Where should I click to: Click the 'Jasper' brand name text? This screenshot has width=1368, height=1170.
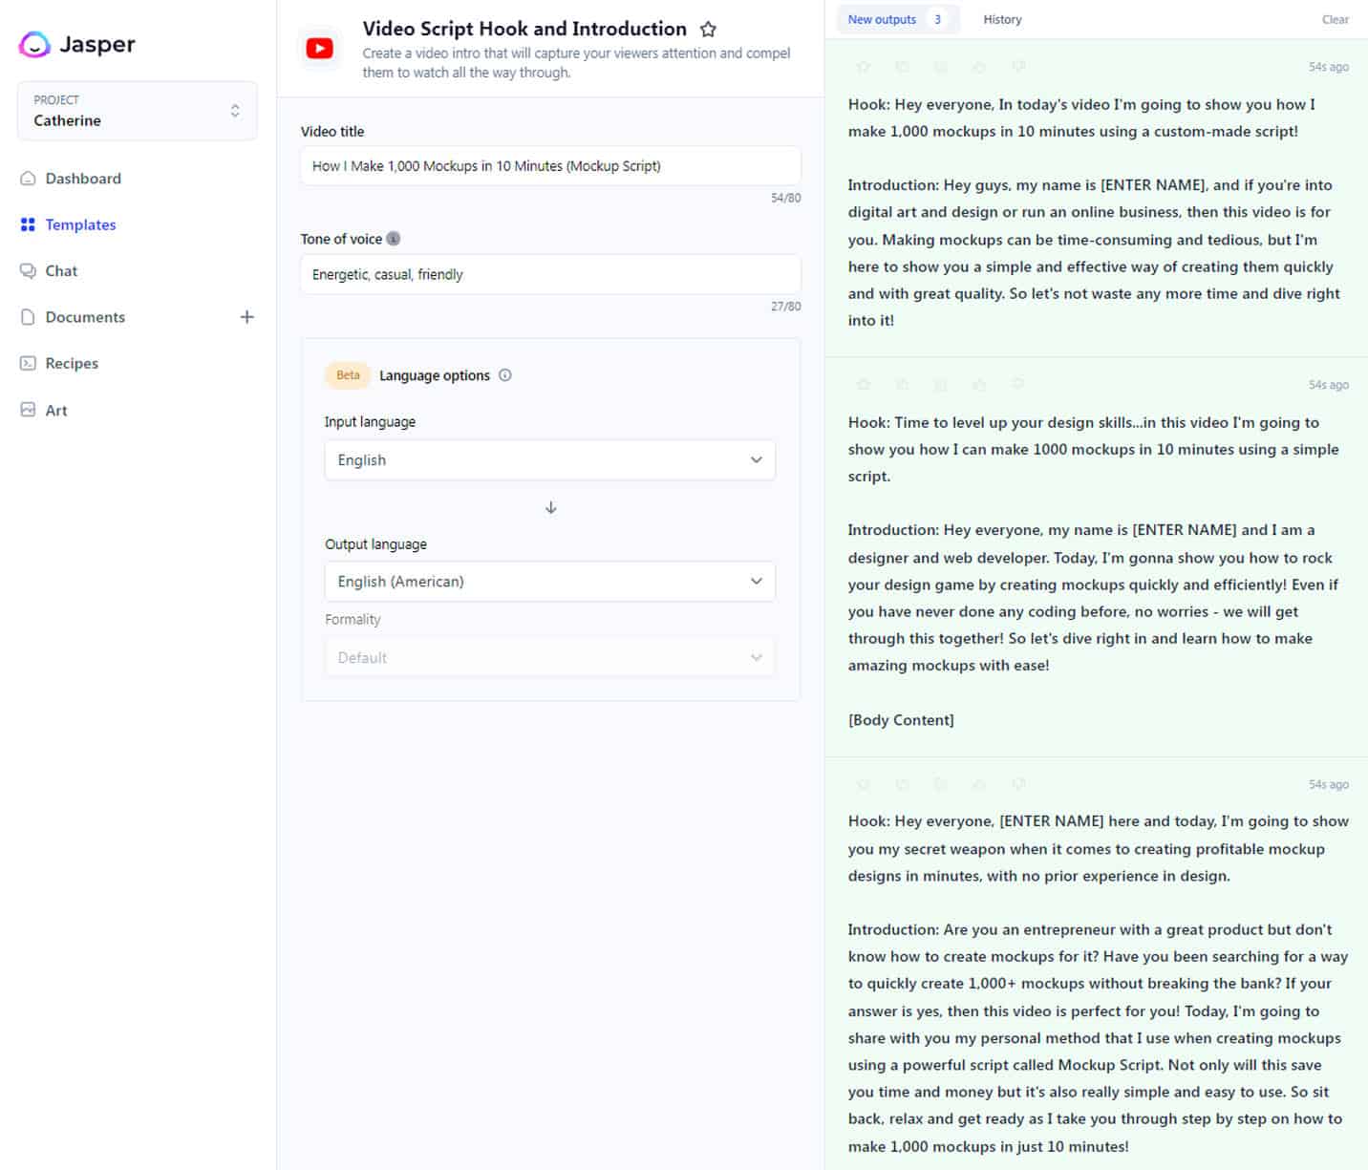97,44
